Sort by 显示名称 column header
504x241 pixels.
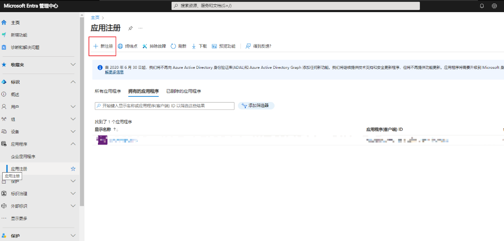tap(103, 129)
